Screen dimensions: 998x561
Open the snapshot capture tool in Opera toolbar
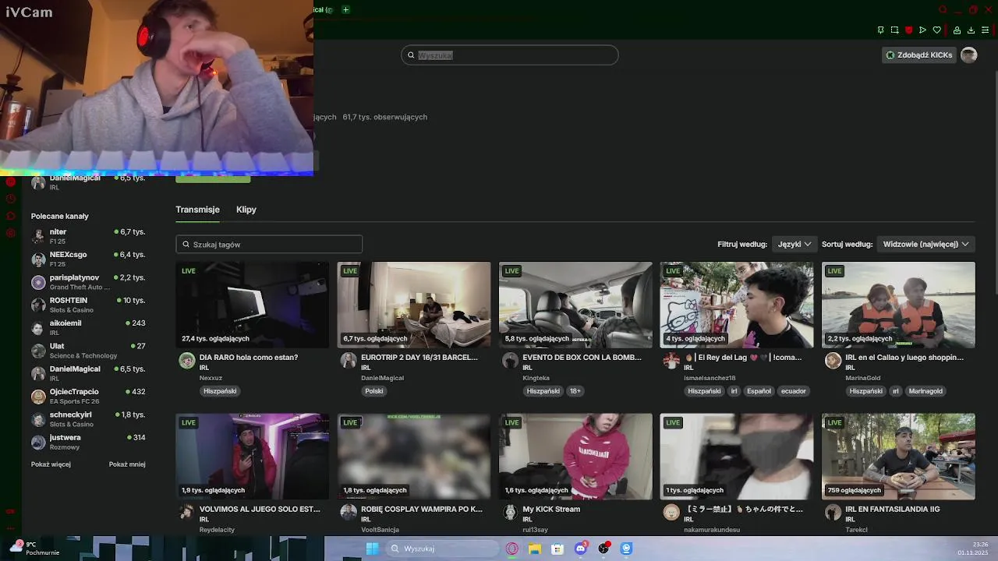tap(894, 30)
